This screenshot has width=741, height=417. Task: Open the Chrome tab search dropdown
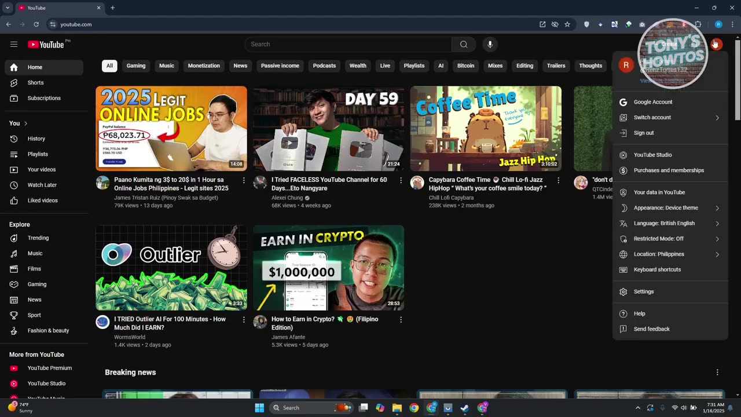click(x=8, y=8)
